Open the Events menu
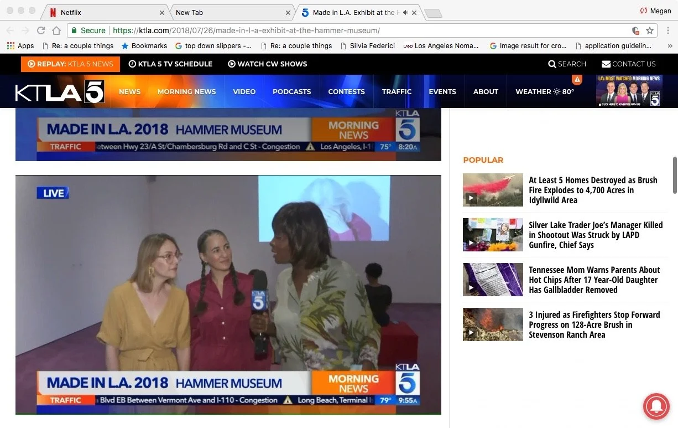 pyautogui.click(x=442, y=92)
